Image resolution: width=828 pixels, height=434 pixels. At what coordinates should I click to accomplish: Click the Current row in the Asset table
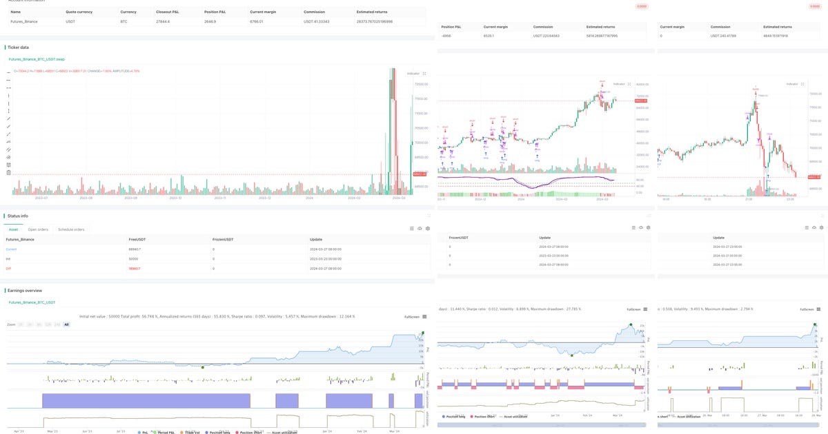point(10,248)
